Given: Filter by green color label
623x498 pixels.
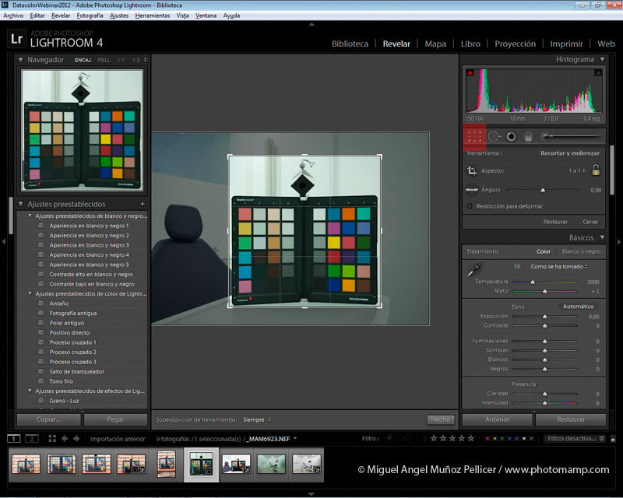Looking at the screenshot, I should (x=502, y=438).
